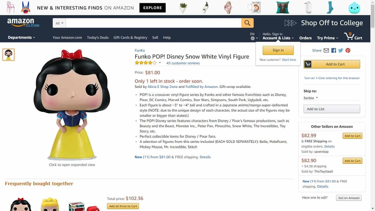The image size is (375, 211).
Task: Expand the Departments menu
Action: pyautogui.click(x=21, y=38)
